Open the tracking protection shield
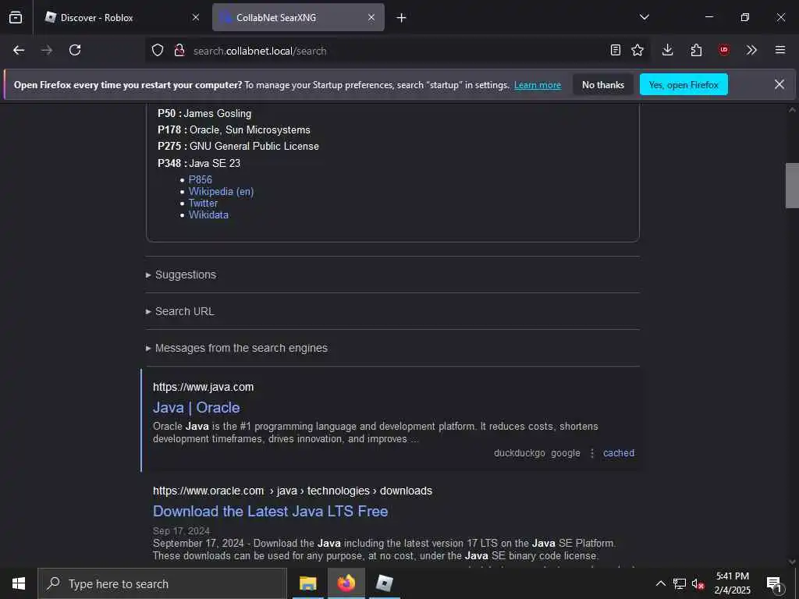Viewport: 799px width, 599px height. click(158, 51)
